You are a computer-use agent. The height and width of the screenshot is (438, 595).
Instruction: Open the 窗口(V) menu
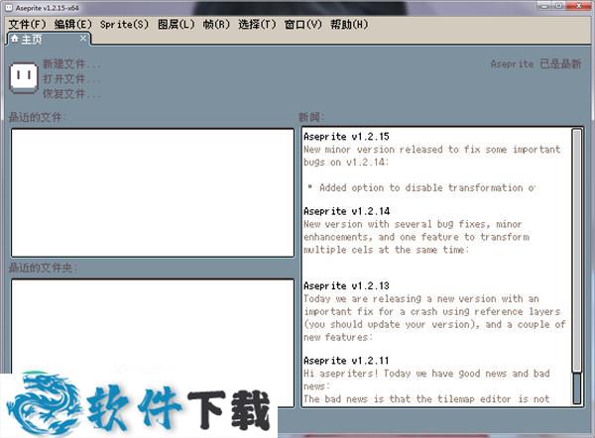pyautogui.click(x=302, y=25)
